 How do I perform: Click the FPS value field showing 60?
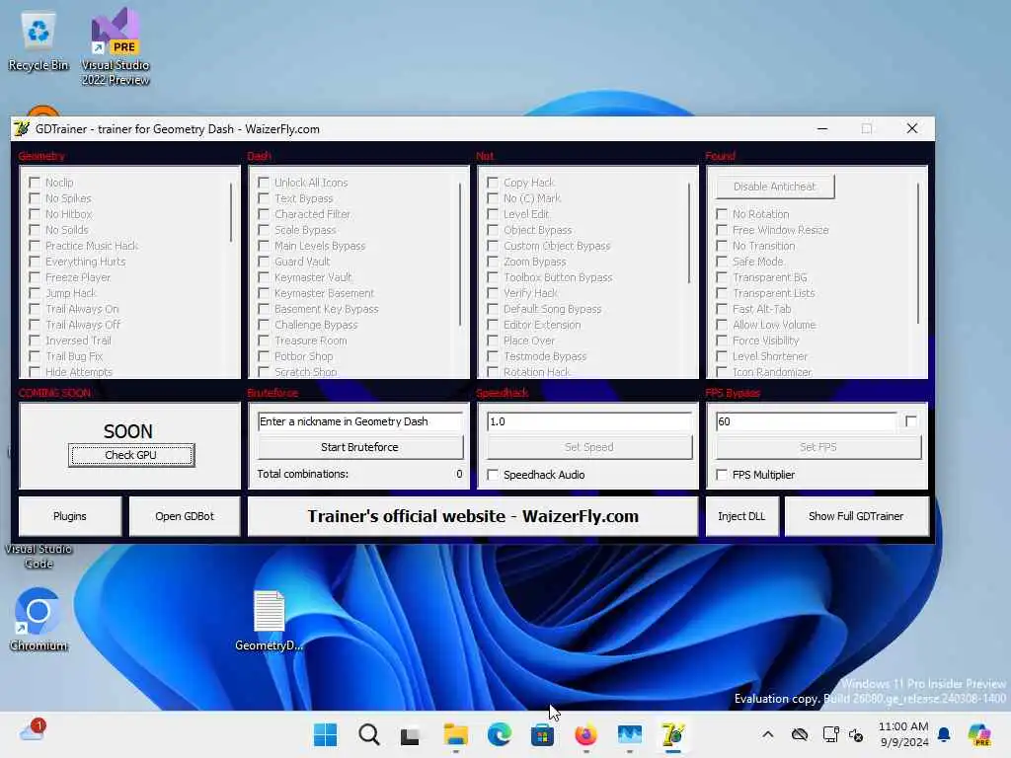coord(806,421)
